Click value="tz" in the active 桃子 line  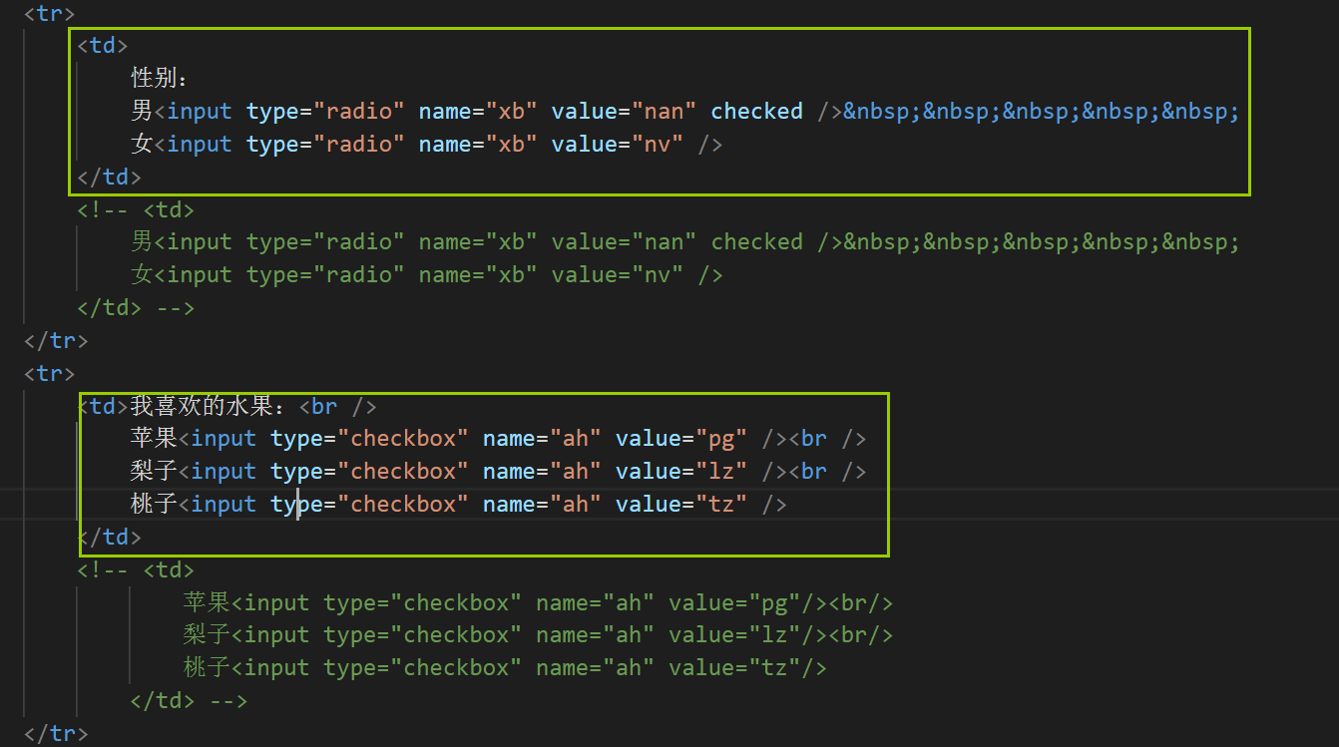(681, 504)
